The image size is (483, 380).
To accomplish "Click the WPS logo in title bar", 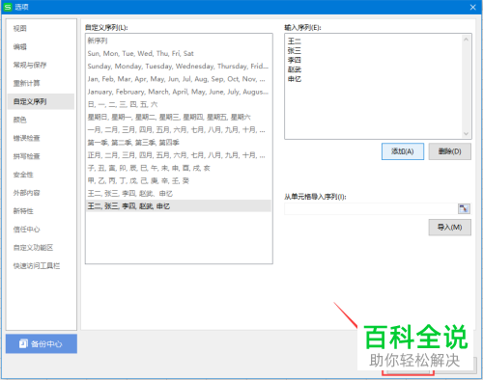I will pos(8,7).
